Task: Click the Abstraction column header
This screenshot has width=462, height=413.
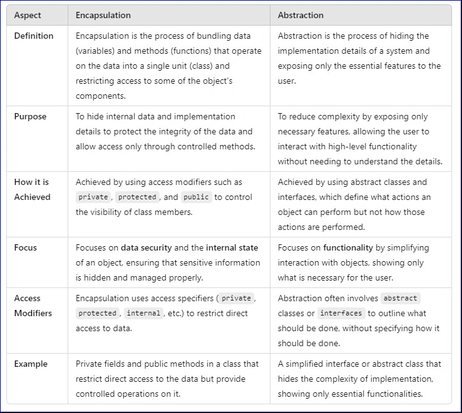Action: pyautogui.click(x=300, y=15)
